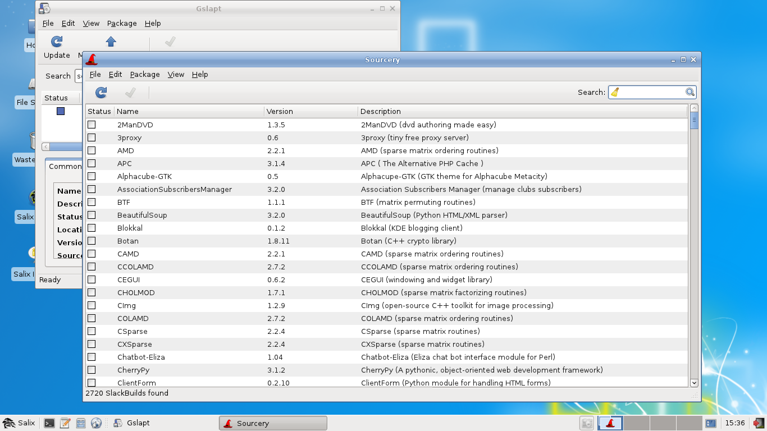The height and width of the screenshot is (431, 767).
Task: Click the left arrow of Gslapt horizontal scrollbar
Action: click(46, 146)
